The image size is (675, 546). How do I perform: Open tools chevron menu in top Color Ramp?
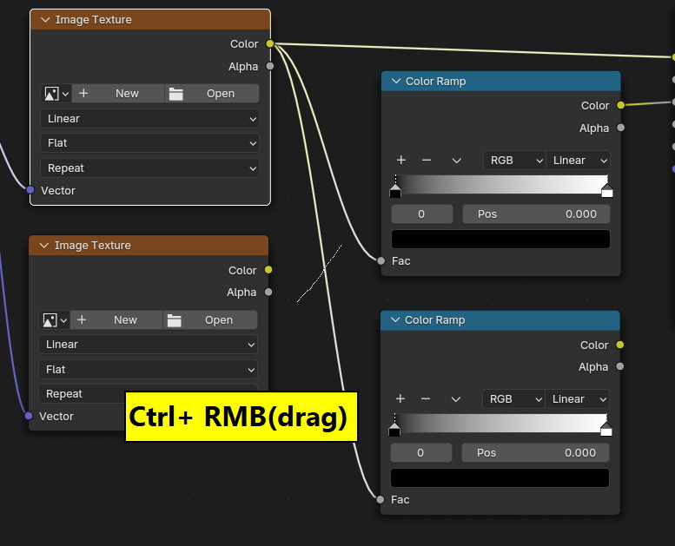click(x=457, y=161)
